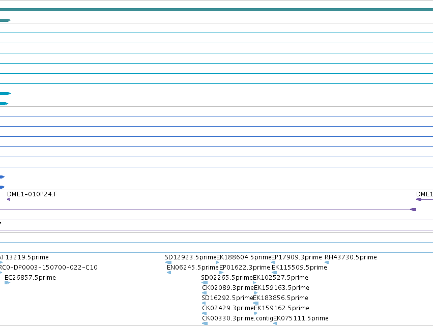The height and width of the screenshot is (326, 433).
Task: Click the short teal arrow under the thick bar
Action: (x=5, y=20)
